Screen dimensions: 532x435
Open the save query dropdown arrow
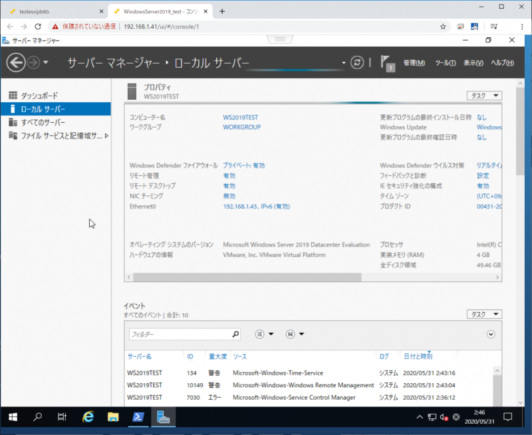point(302,334)
